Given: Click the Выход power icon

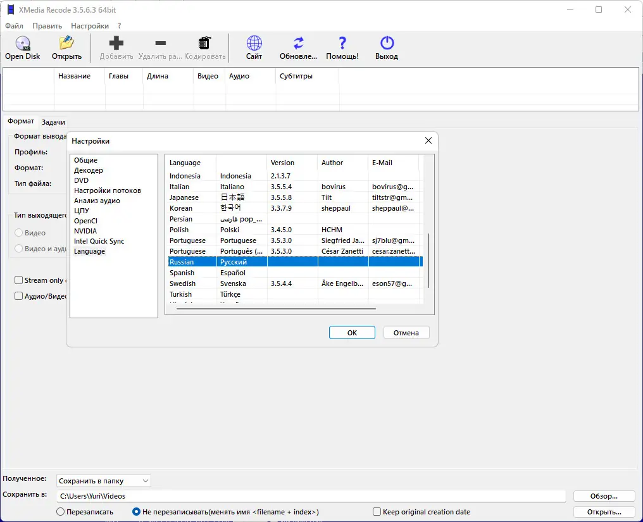Looking at the screenshot, I should click(387, 42).
